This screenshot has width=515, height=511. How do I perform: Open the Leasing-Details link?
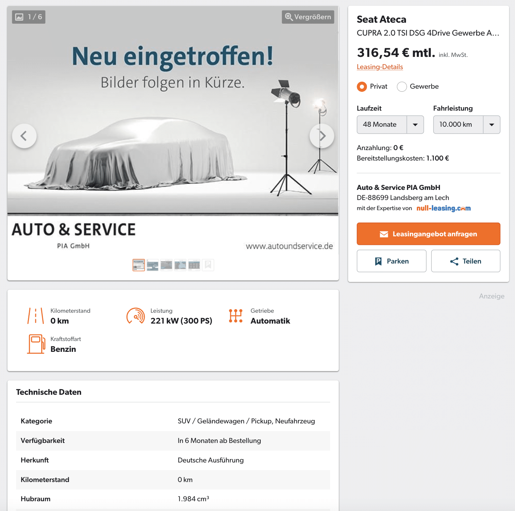pyautogui.click(x=380, y=67)
